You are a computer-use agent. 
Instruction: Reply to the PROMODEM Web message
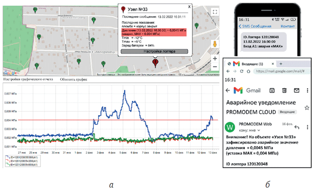297,127
